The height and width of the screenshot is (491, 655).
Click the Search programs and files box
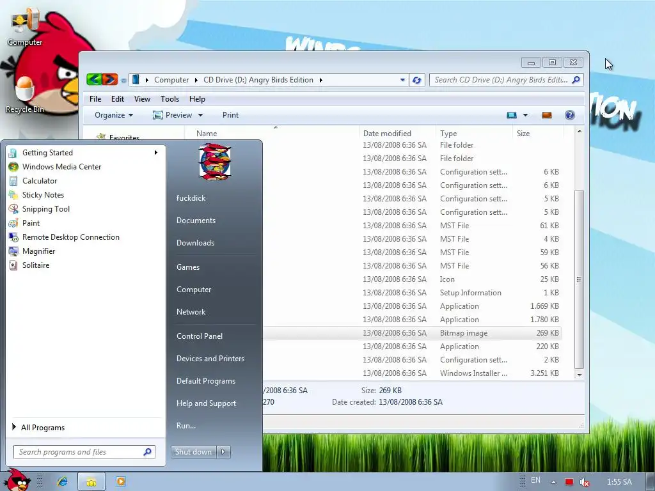pos(84,452)
